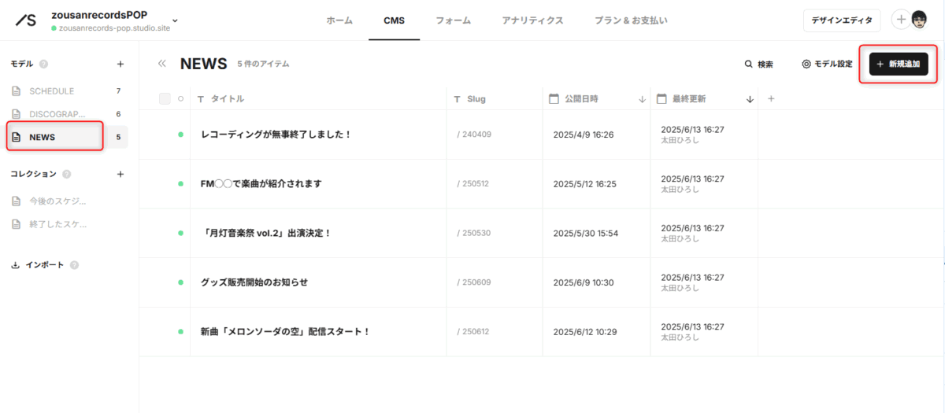Toggle publish status dot for FM○○で楽曲が紹介されます
The image size is (945, 413).
coord(180,183)
